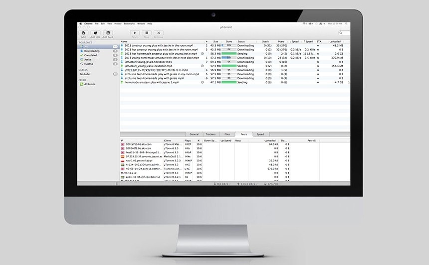The width and height of the screenshot is (429, 265).
Task: Click the 370.9 MB uploaded cell
Action: pyautogui.click(x=337, y=58)
